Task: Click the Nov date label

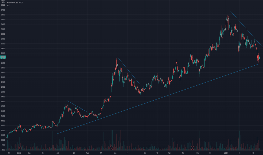Action: pyautogui.click(x=169, y=153)
